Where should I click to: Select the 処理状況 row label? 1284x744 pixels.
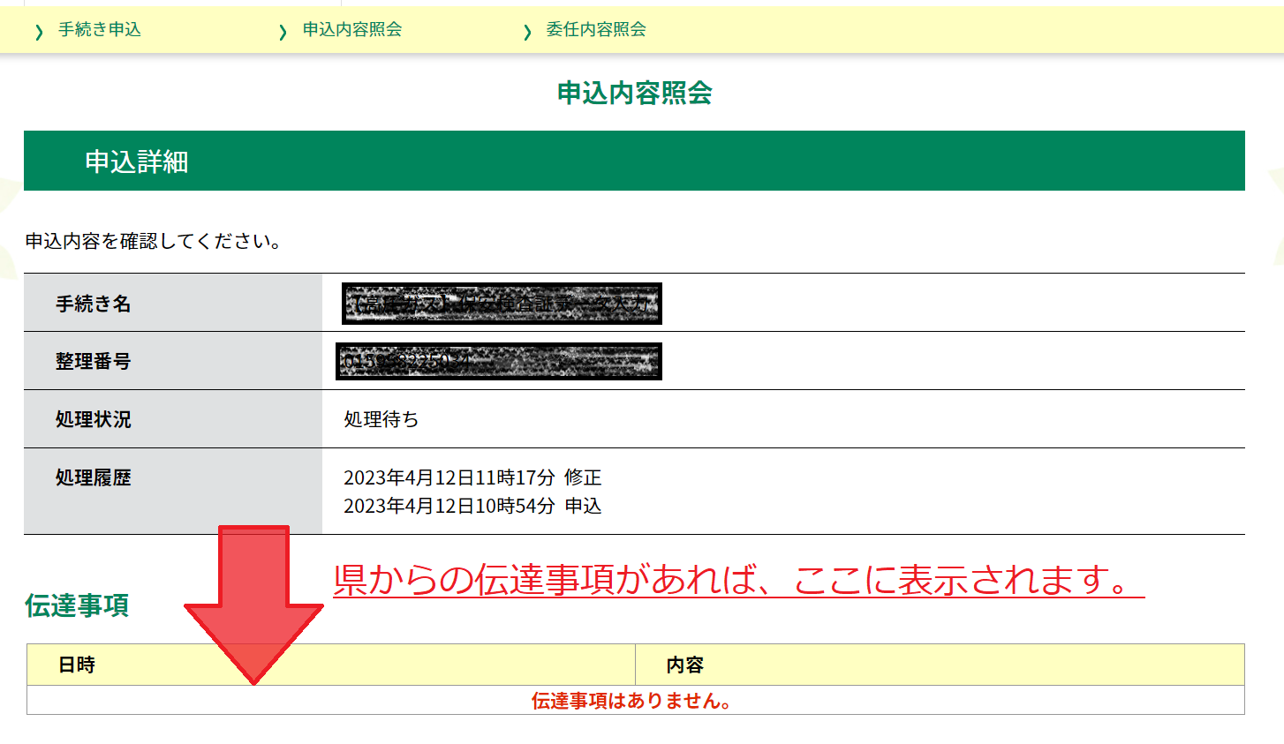pyautogui.click(x=93, y=419)
